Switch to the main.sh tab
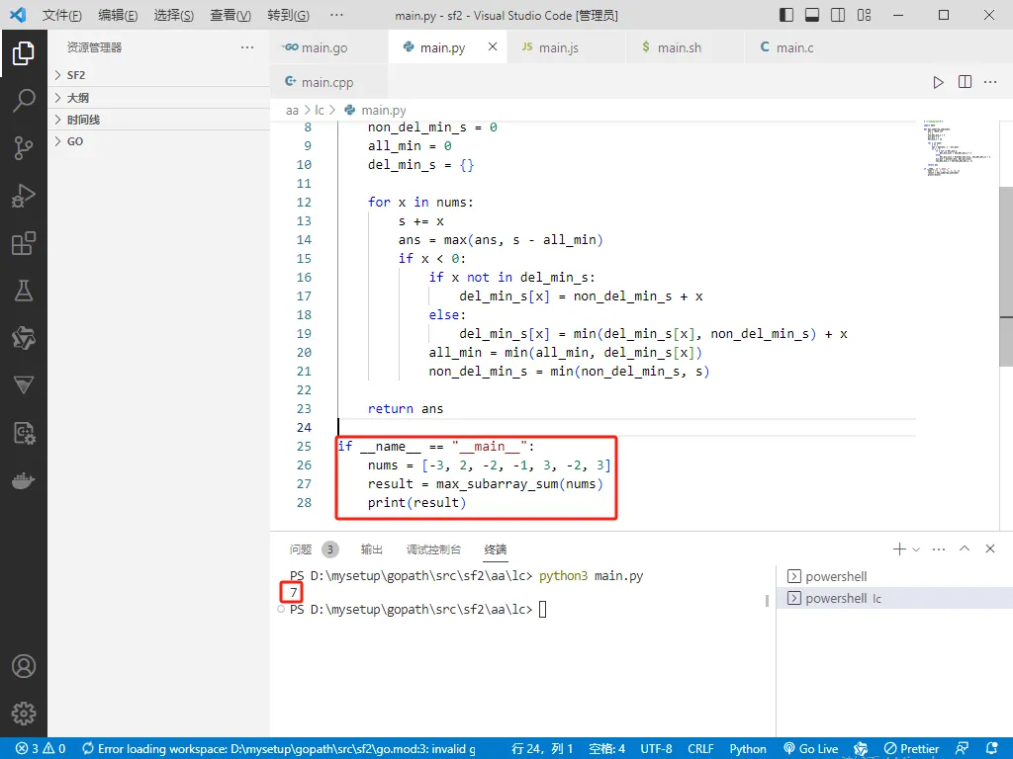This screenshot has height=759, width=1013. click(685, 47)
